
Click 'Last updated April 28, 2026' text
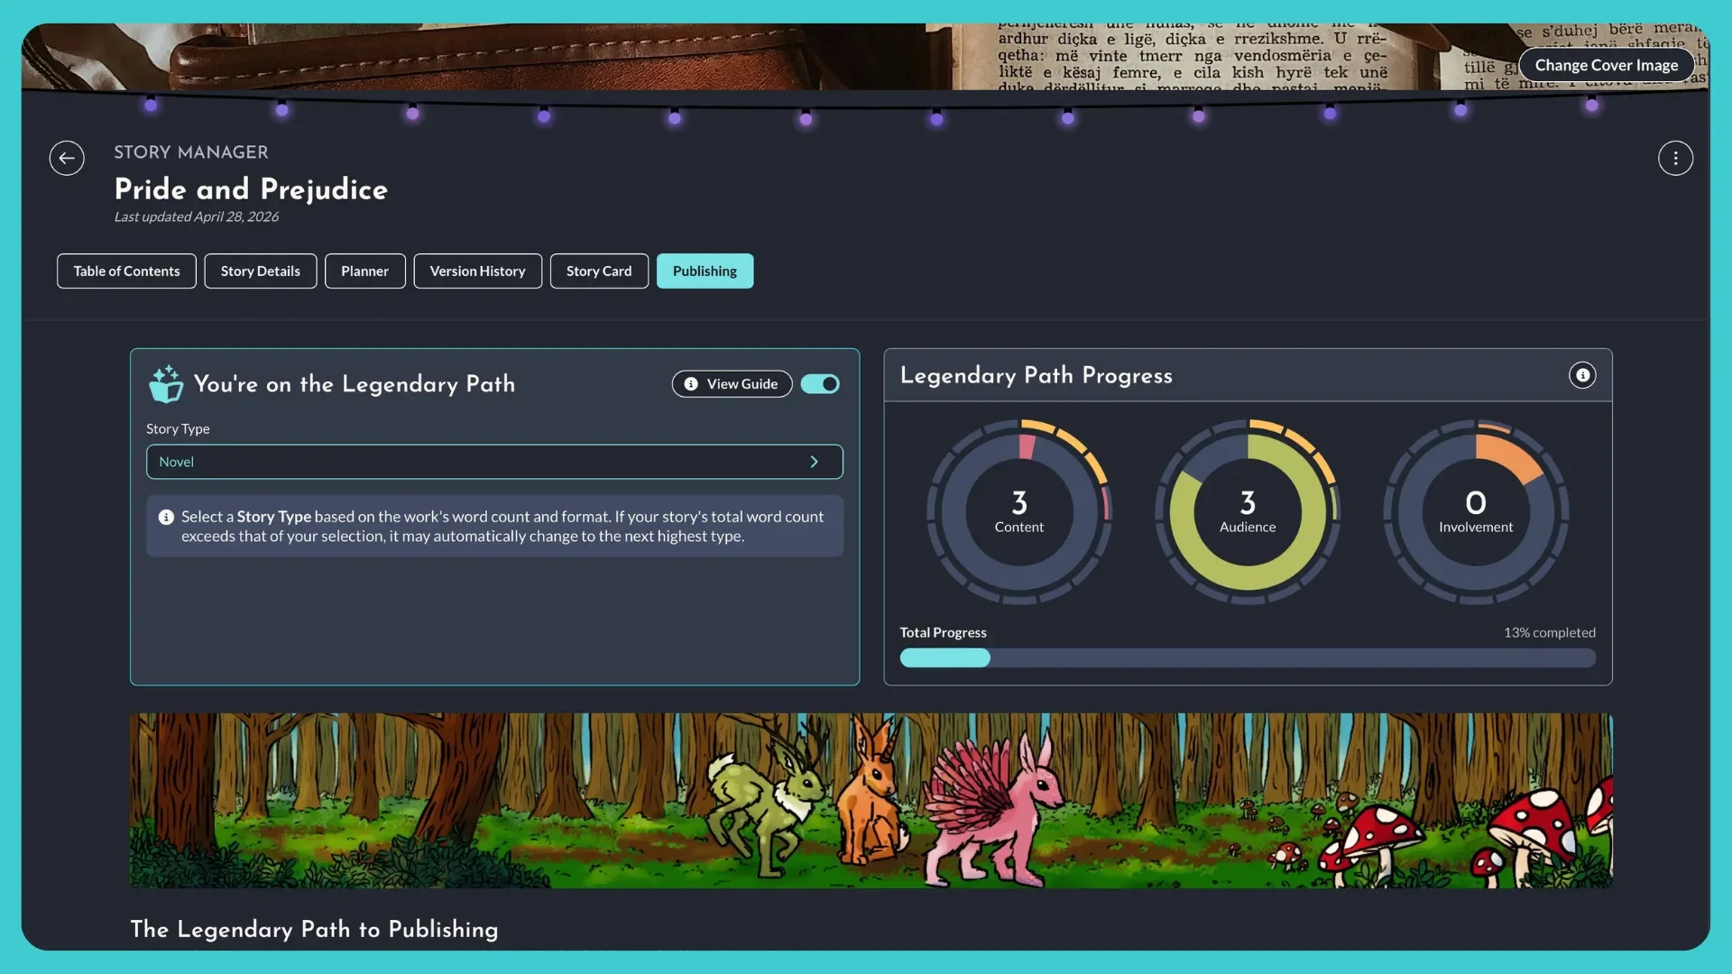[196, 217]
